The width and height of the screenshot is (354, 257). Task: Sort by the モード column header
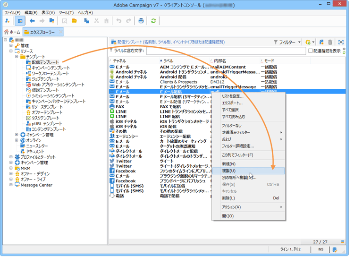coord(285,61)
